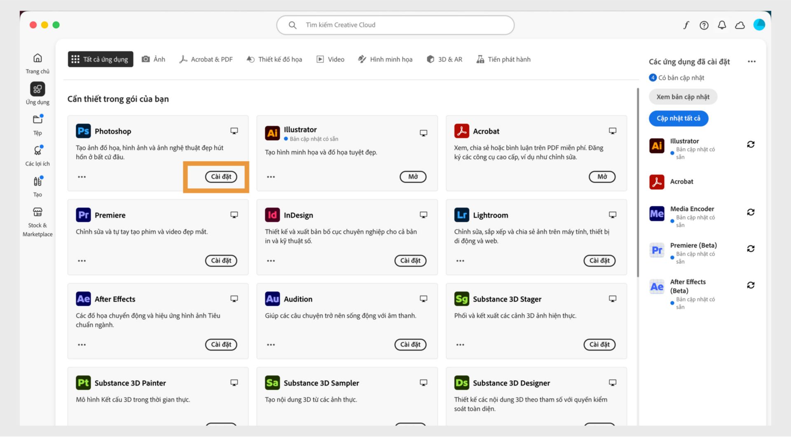
Task: Open cloud sync status icon
Action: pyautogui.click(x=740, y=25)
